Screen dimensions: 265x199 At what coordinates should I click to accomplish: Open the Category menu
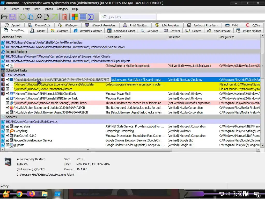(x=62, y=9)
